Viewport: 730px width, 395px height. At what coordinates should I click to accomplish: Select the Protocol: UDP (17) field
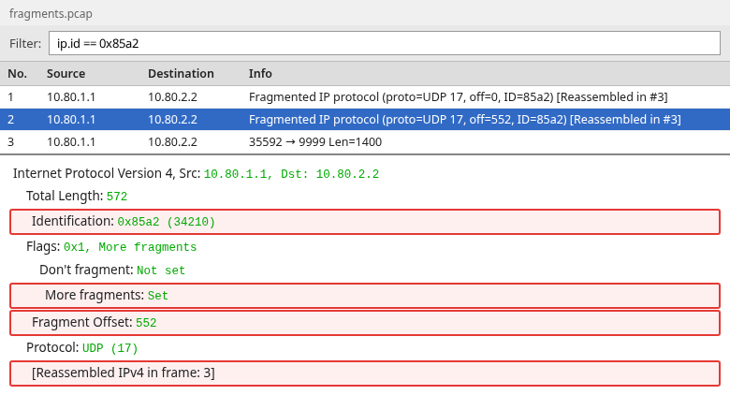coord(82,347)
